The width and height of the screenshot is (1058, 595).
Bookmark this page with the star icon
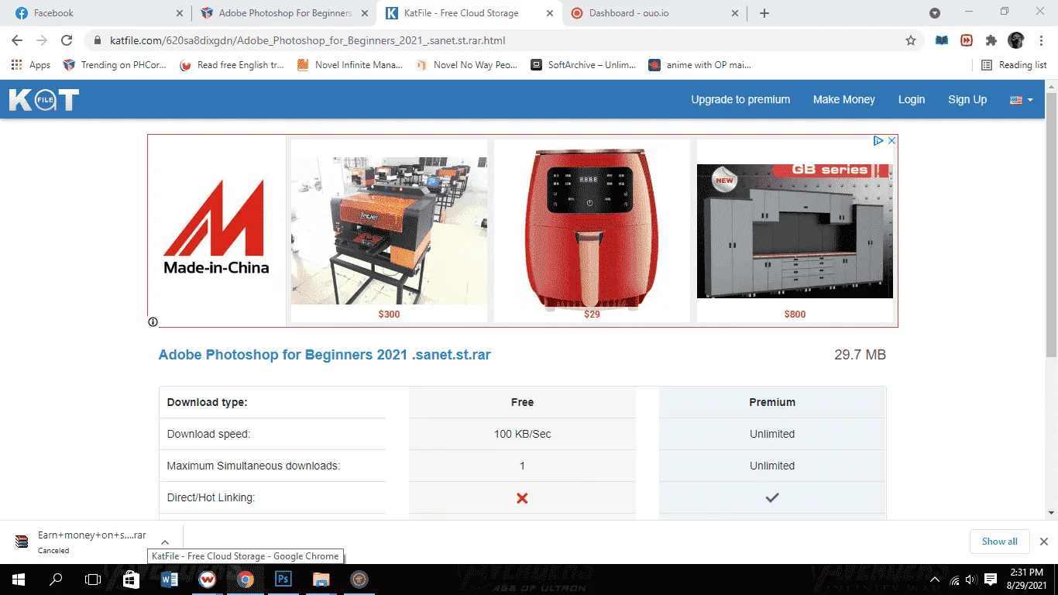[911, 40]
